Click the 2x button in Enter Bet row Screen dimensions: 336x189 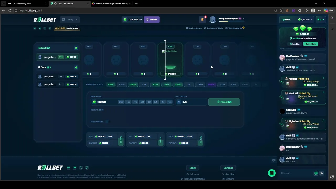pos(163,102)
